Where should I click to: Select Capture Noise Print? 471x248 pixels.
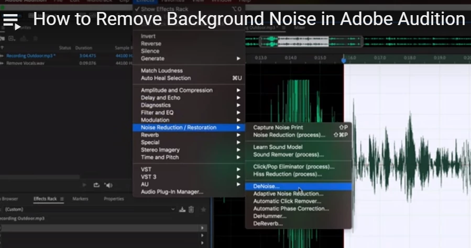pyautogui.click(x=299, y=127)
